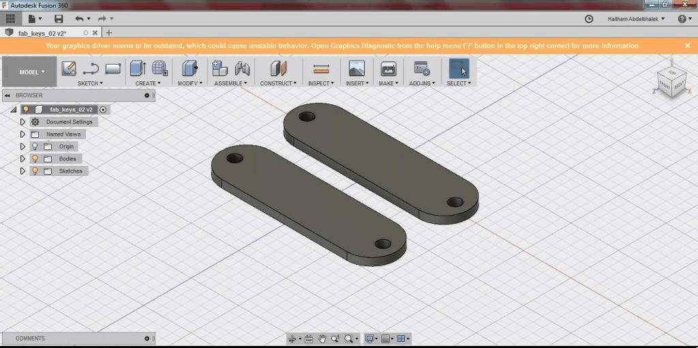698x348 pixels.
Task: Select the Pan hand tool
Action: tap(322, 338)
